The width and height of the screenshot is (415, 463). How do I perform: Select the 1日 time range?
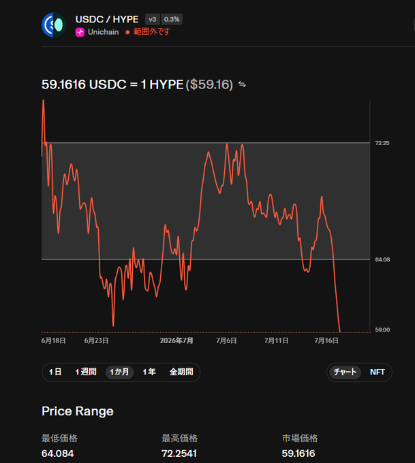point(55,372)
